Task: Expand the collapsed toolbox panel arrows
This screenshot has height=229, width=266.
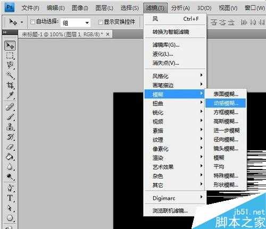Action: click(x=5, y=32)
